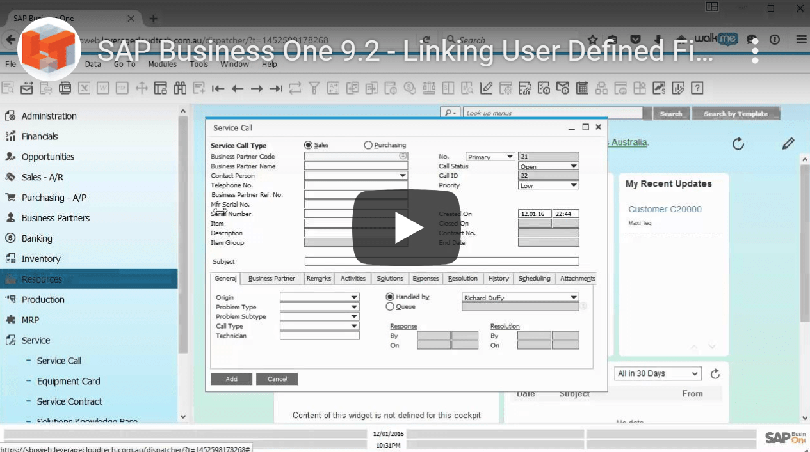810x452 pixels.
Task: Open the Query Manager toolbar icon
Action: tap(525, 88)
